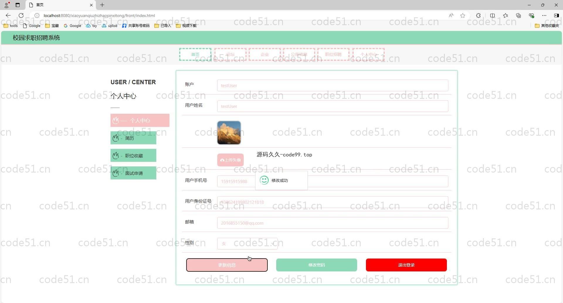Click the 更新信息 button
563x303 pixels.
point(227,265)
